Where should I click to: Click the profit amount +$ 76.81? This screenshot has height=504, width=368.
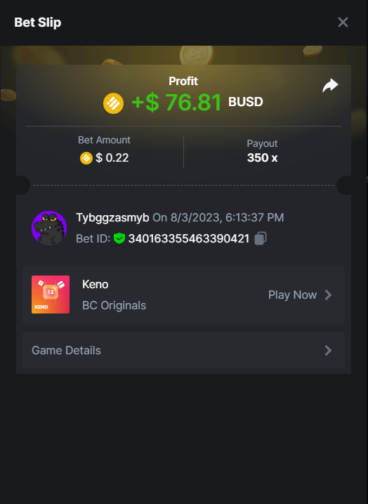(x=176, y=103)
